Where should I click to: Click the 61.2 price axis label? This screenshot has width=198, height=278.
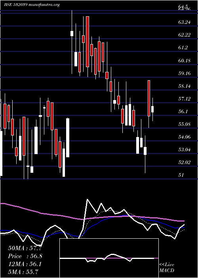pyautogui.click(x=183, y=48)
